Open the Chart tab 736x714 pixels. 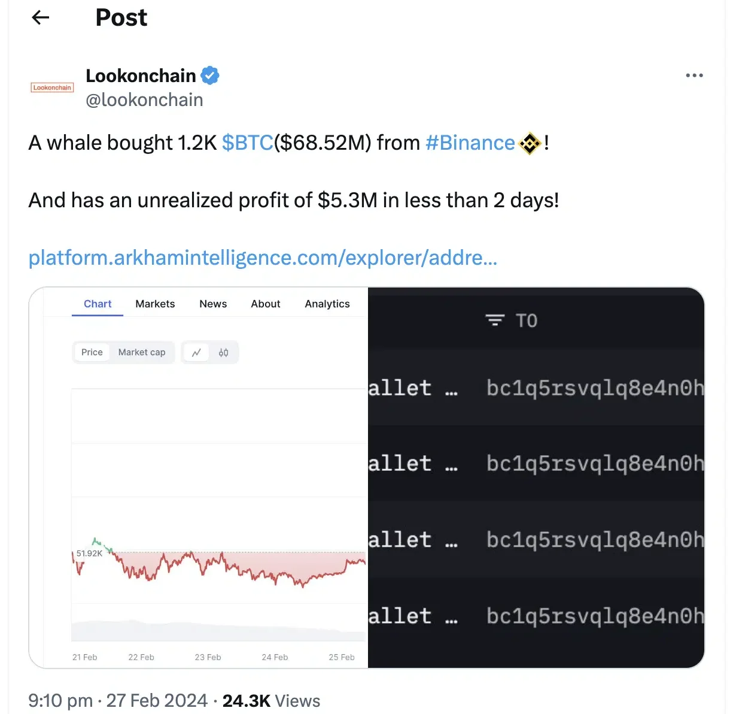tap(98, 304)
